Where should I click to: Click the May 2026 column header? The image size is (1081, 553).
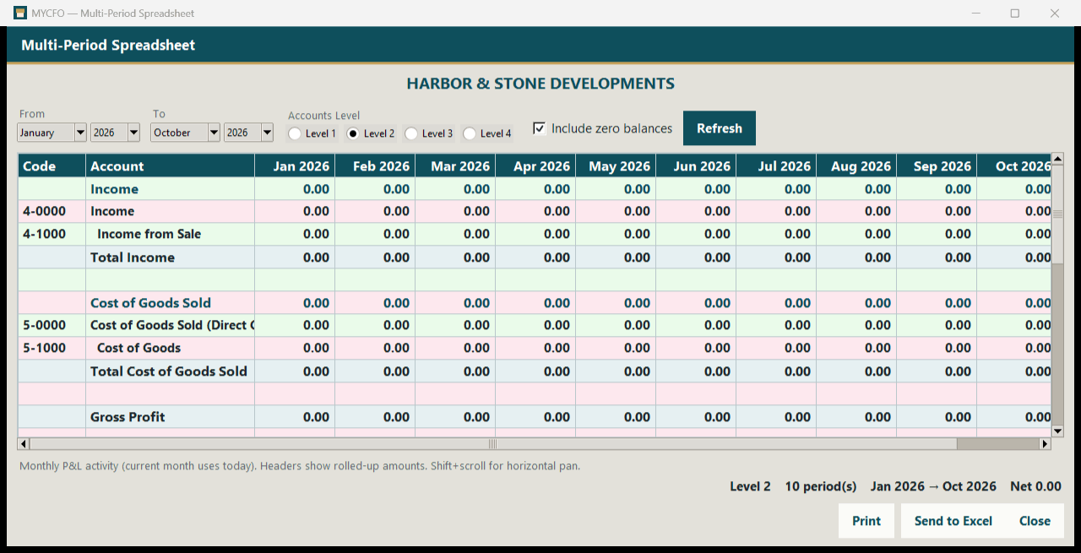click(616, 166)
